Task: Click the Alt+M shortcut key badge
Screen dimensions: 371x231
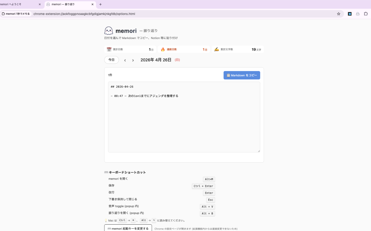Action: coord(209,179)
